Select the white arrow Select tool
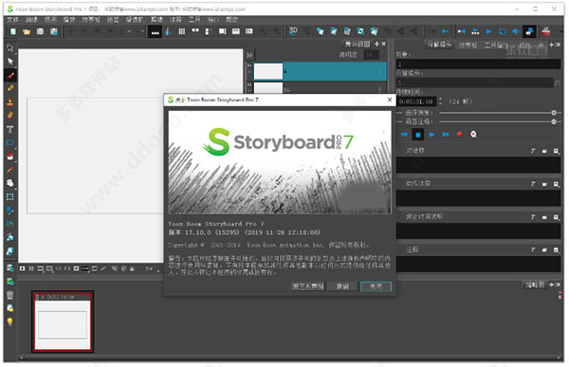This screenshot has width=569, height=367. (10, 62)
